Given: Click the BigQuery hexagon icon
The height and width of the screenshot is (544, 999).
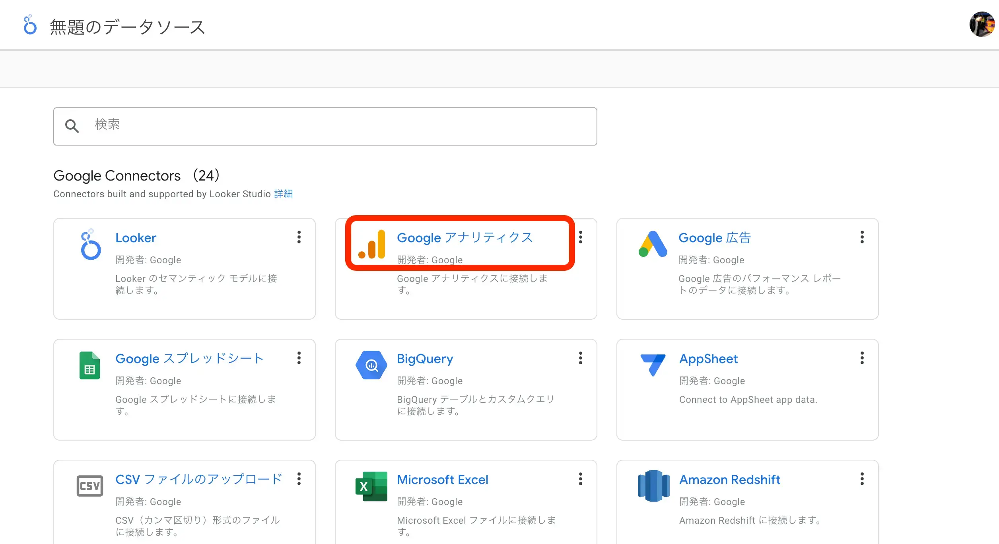Looking at the screenshot, I should point(371,365).
